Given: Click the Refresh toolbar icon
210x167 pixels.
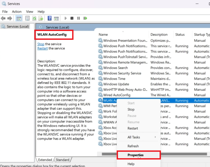Looking at the screenshot, I should point(34,18).
